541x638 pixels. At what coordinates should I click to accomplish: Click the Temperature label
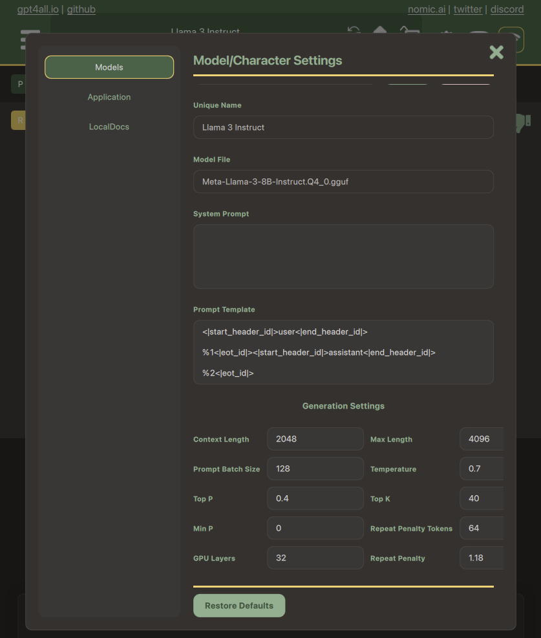coord(393,469)
